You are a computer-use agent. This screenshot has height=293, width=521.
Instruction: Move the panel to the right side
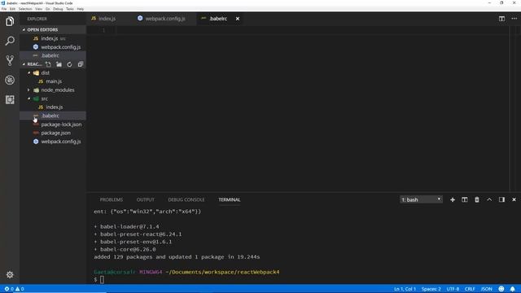(x=501, y=199)
